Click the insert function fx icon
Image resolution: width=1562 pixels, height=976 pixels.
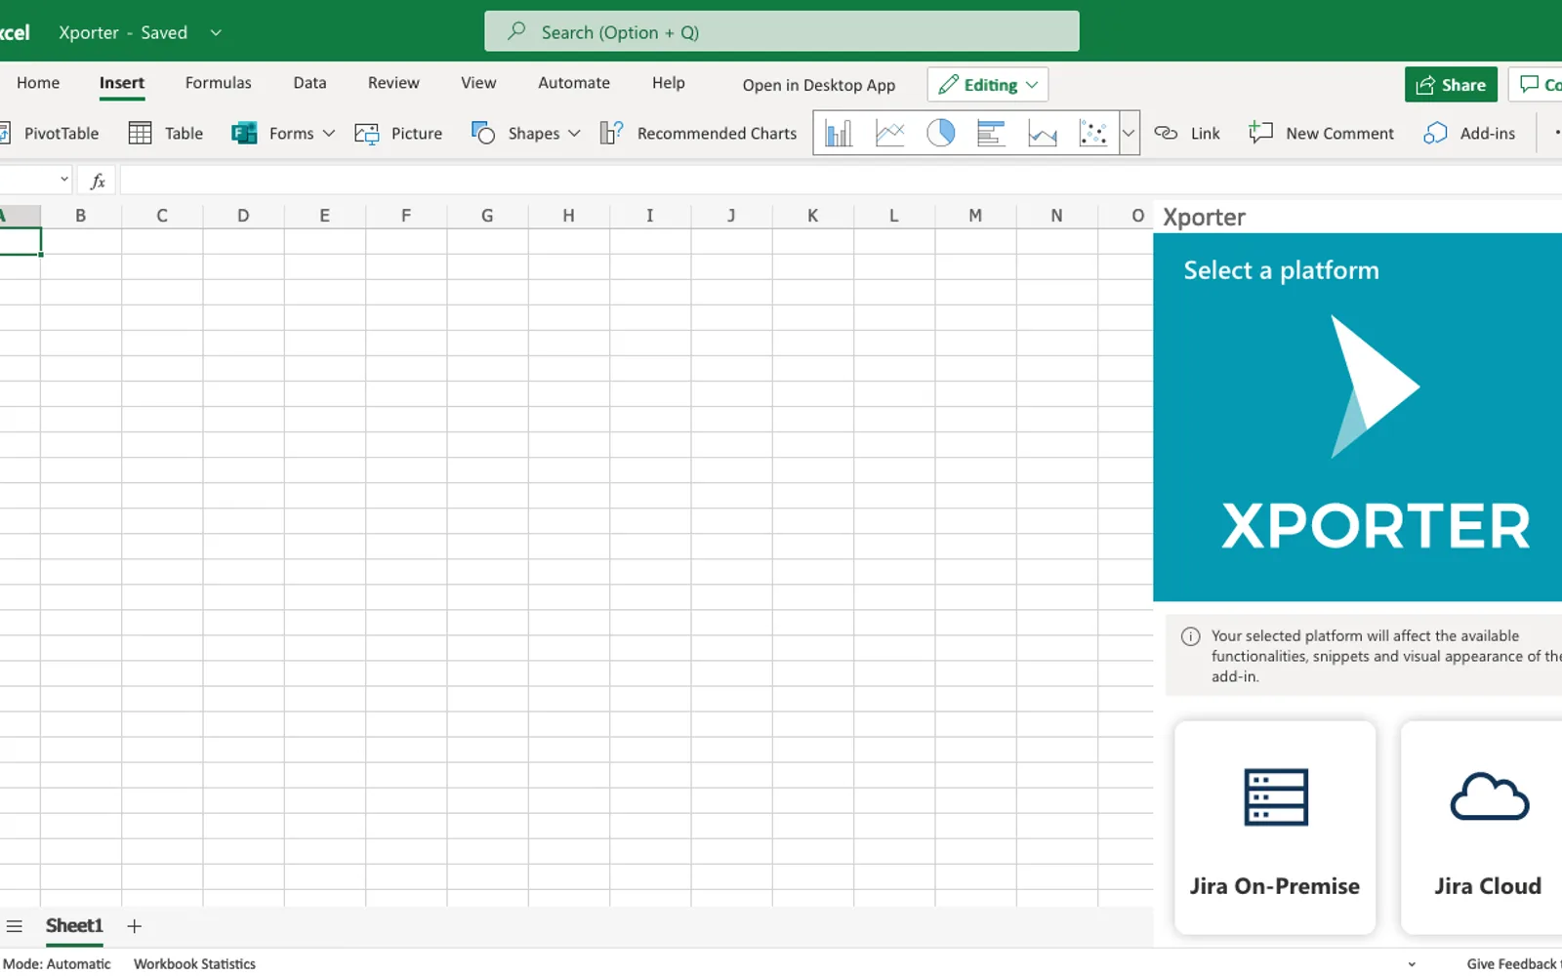click(x=98, y=181)
